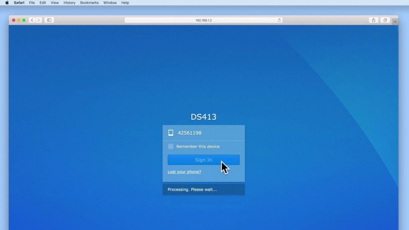The width and height of the screenshot is (409, 230).
Task: Open the Edit menu
Action: (x=42, y=3)
